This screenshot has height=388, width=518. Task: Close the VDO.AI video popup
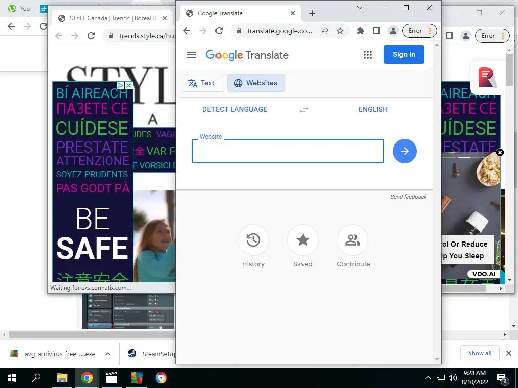coord(500,153)
